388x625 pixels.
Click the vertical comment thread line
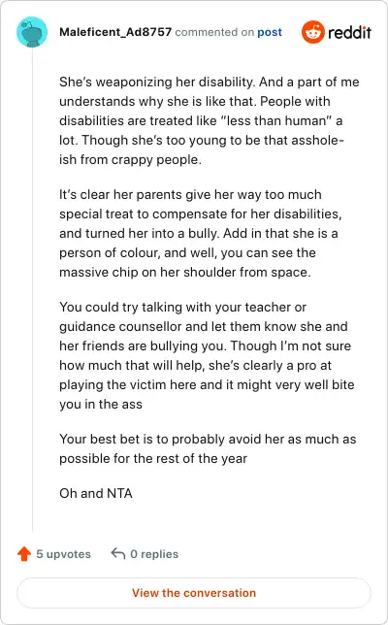pos(32,291)
